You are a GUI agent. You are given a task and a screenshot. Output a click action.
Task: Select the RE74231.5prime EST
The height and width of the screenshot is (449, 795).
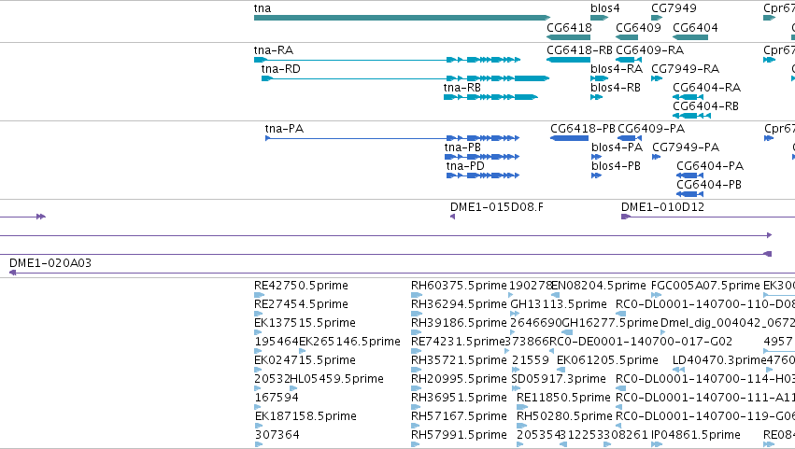coord(417,351)
